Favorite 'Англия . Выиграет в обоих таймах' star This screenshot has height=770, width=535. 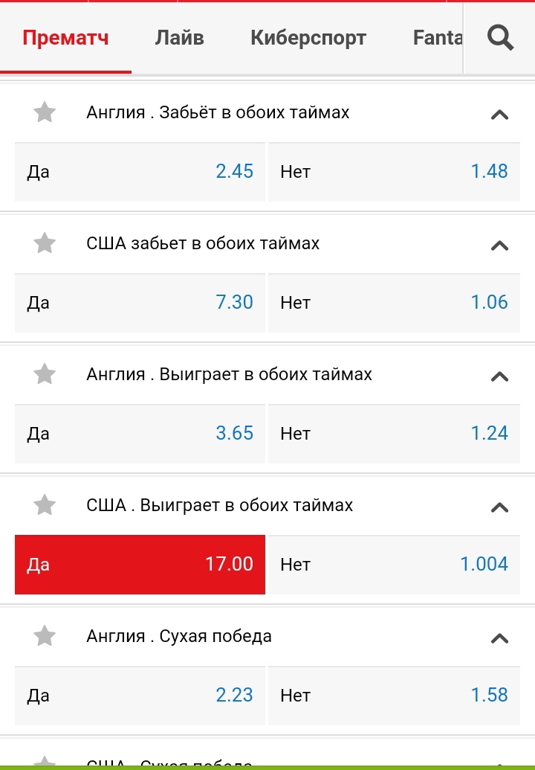point(45,374)
